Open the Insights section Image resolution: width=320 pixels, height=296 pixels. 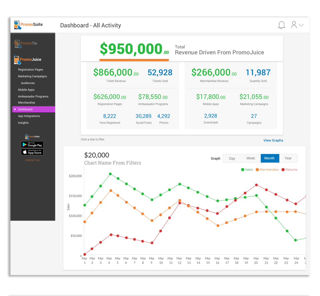(x=23, y=122)
